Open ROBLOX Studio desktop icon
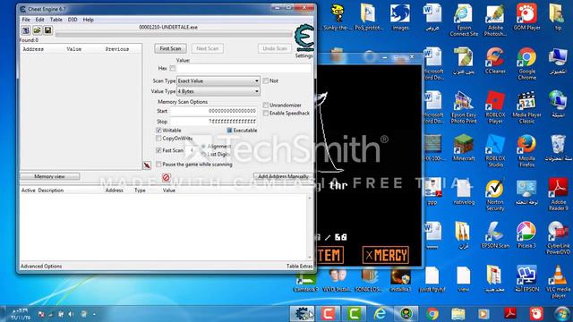 click(x=495, y=151)
